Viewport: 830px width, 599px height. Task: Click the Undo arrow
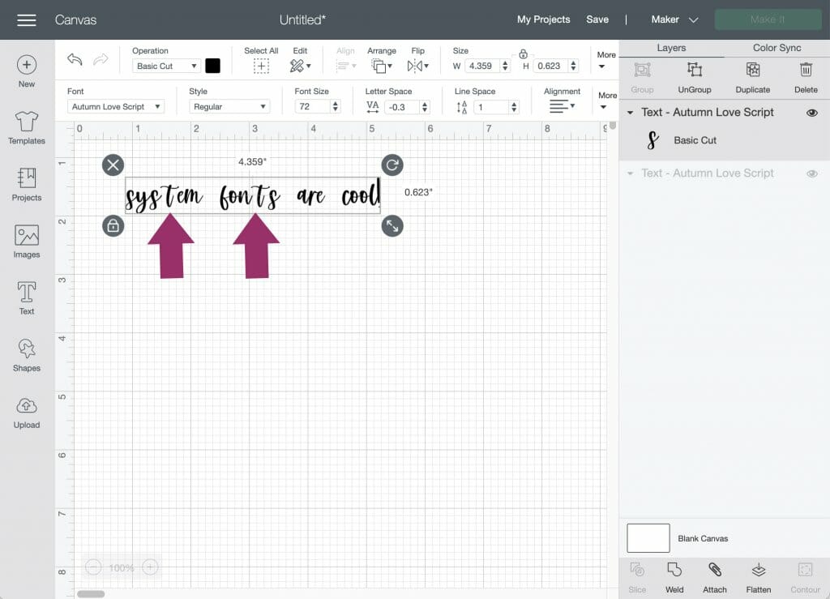pyautogui.click(x=75, y=59)
